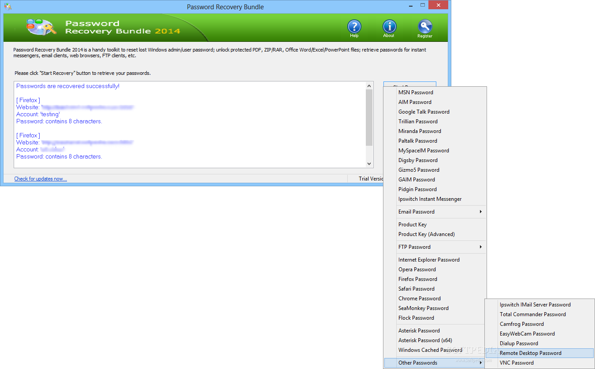Click "Passwords are recovered successfully!" text
This screenshot has height=369, width=595.
[x=68, y=86]
